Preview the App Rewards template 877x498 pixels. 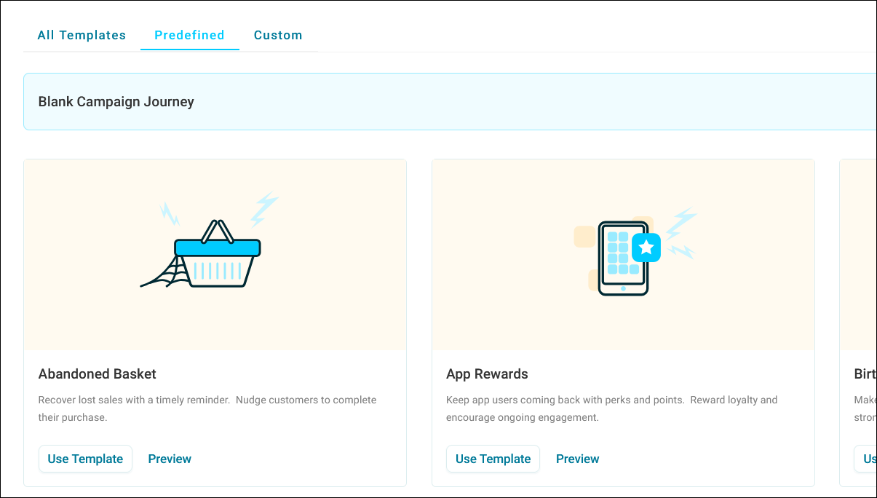coord(578,459)
